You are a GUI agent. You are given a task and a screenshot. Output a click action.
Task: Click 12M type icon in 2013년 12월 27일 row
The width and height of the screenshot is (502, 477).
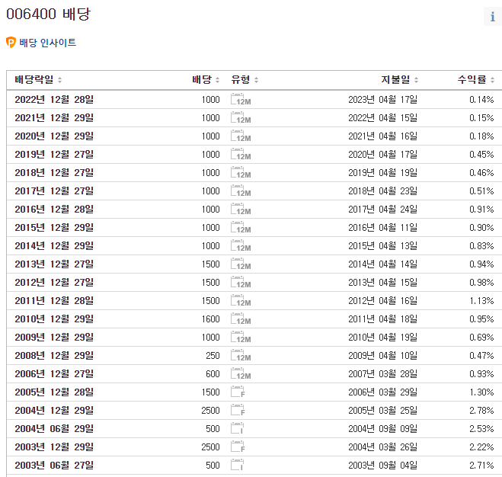(x=241, y=264)
